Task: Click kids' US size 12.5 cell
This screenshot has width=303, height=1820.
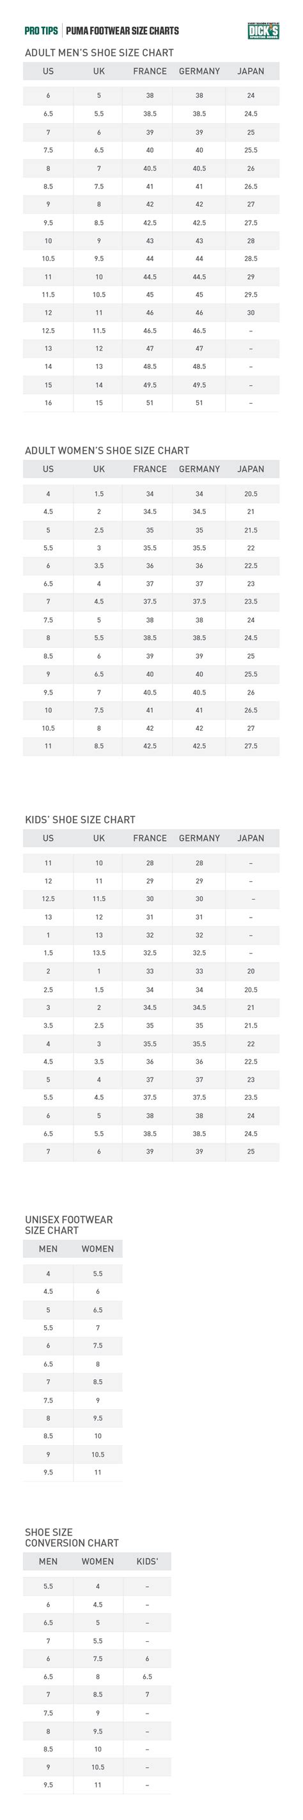Action: coord(48,898)
